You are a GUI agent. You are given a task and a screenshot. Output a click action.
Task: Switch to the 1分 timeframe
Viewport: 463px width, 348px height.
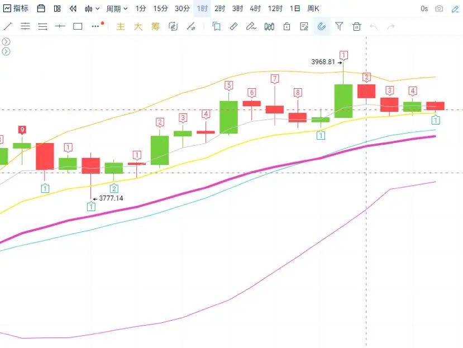point(141,8)
